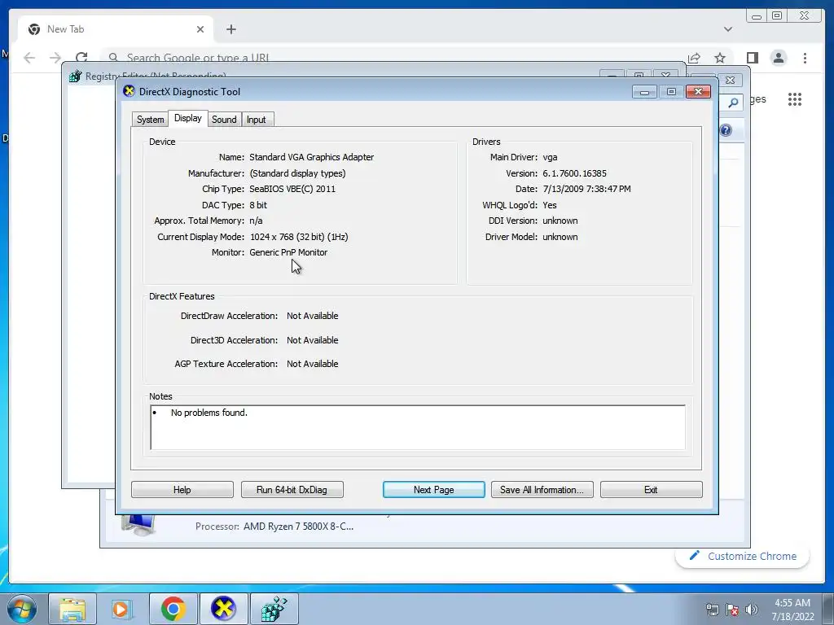Click the blue help icon in background window
Screen dimensions: 834x625
[x=726, y=130]
